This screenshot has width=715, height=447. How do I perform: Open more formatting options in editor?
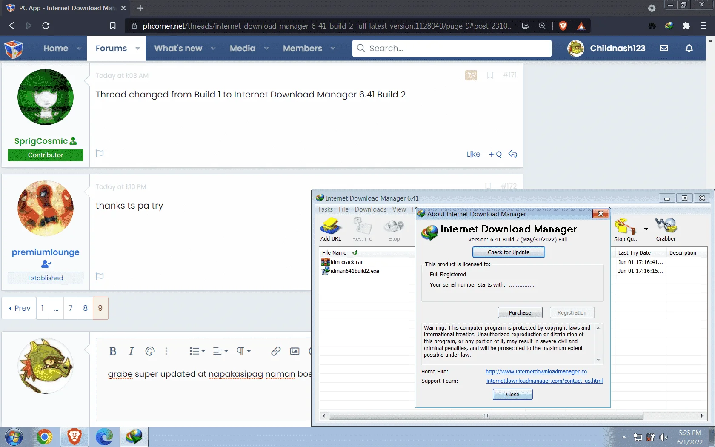pos(166,351)
